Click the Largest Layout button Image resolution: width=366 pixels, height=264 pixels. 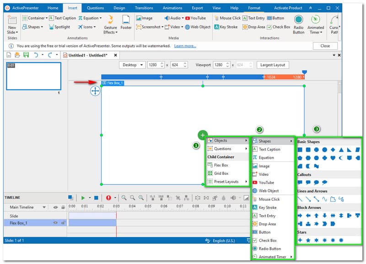[273, 65]
